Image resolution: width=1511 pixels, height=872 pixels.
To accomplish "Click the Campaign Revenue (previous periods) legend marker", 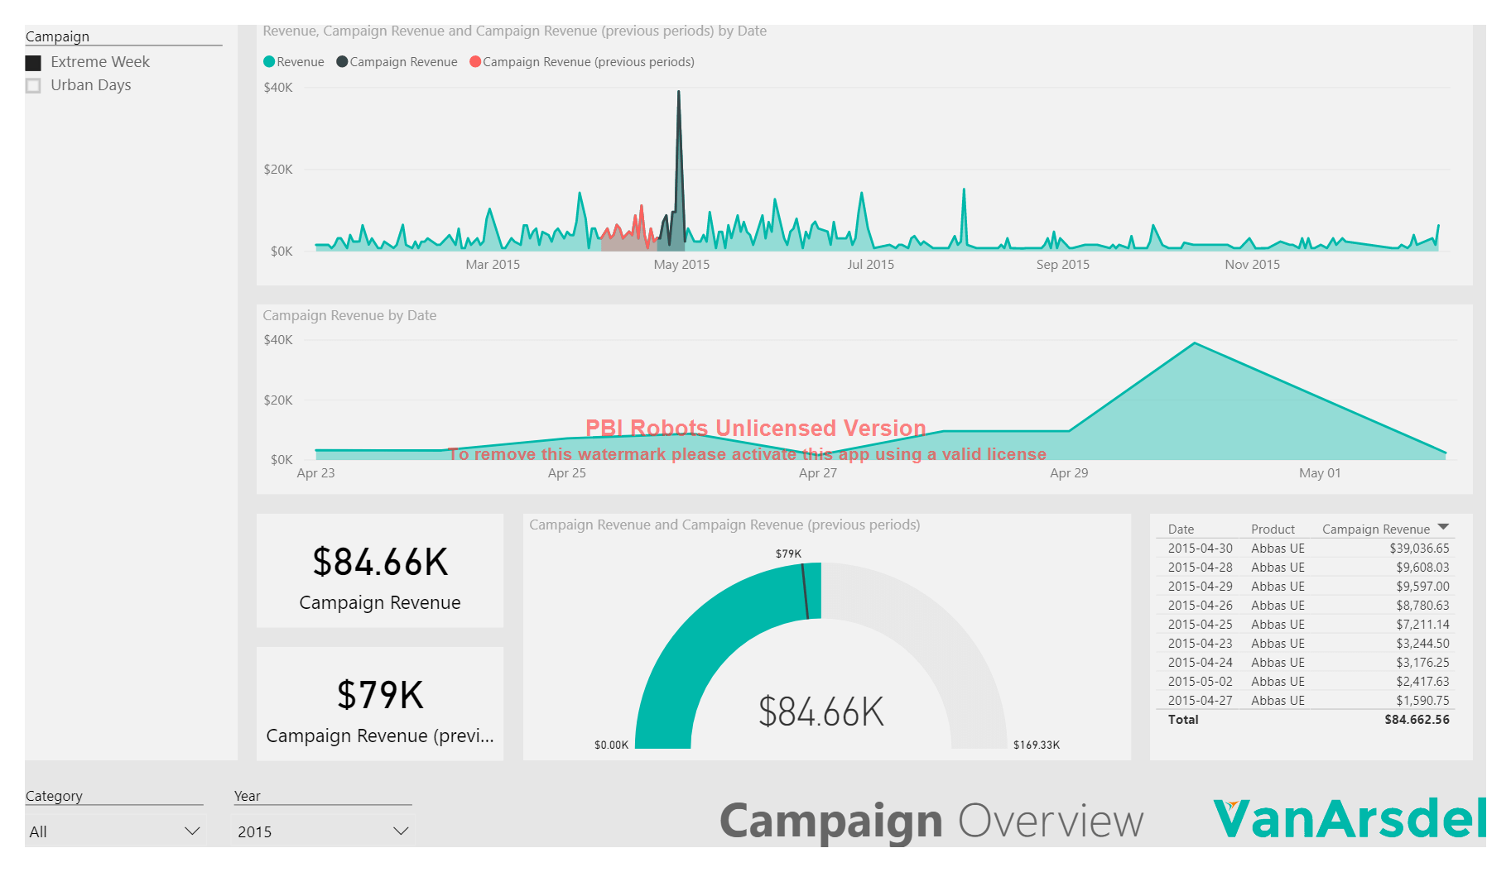I will tap(474, 61).
